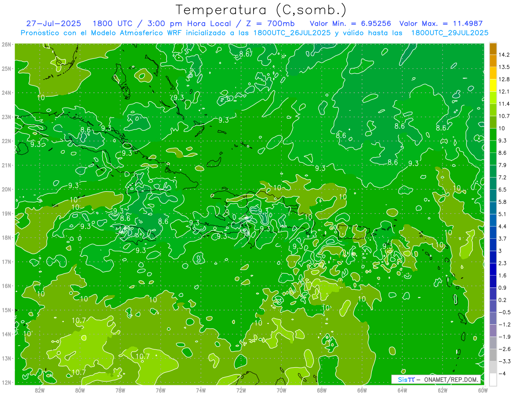513x396 pixels.
Task: Click the '24N' latitude axis label
Action: [6, 93]
